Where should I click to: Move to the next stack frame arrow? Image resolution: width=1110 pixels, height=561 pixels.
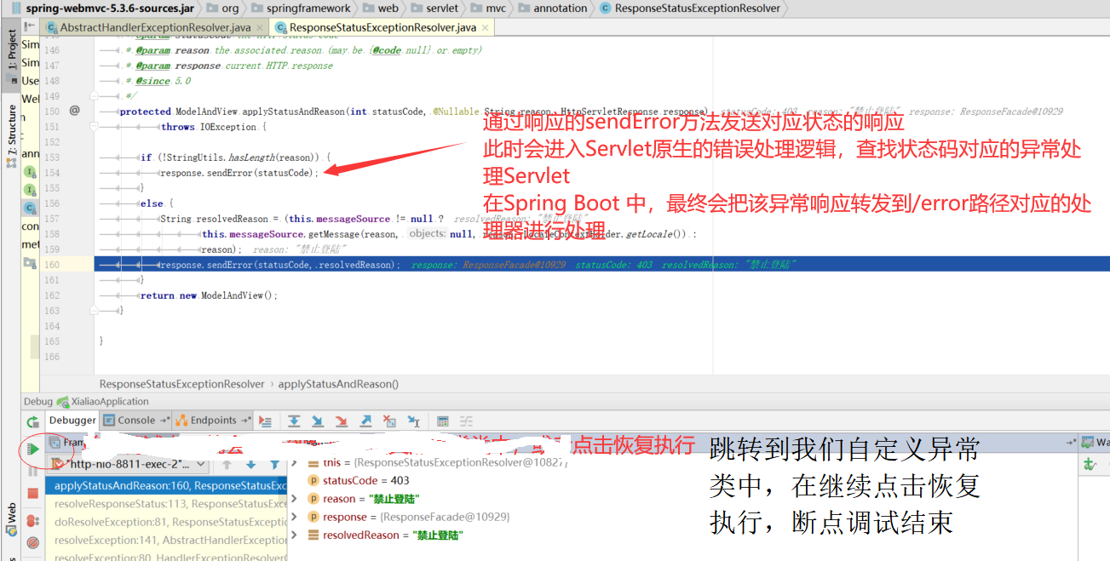pyautogui.click(x=250, y=465)
